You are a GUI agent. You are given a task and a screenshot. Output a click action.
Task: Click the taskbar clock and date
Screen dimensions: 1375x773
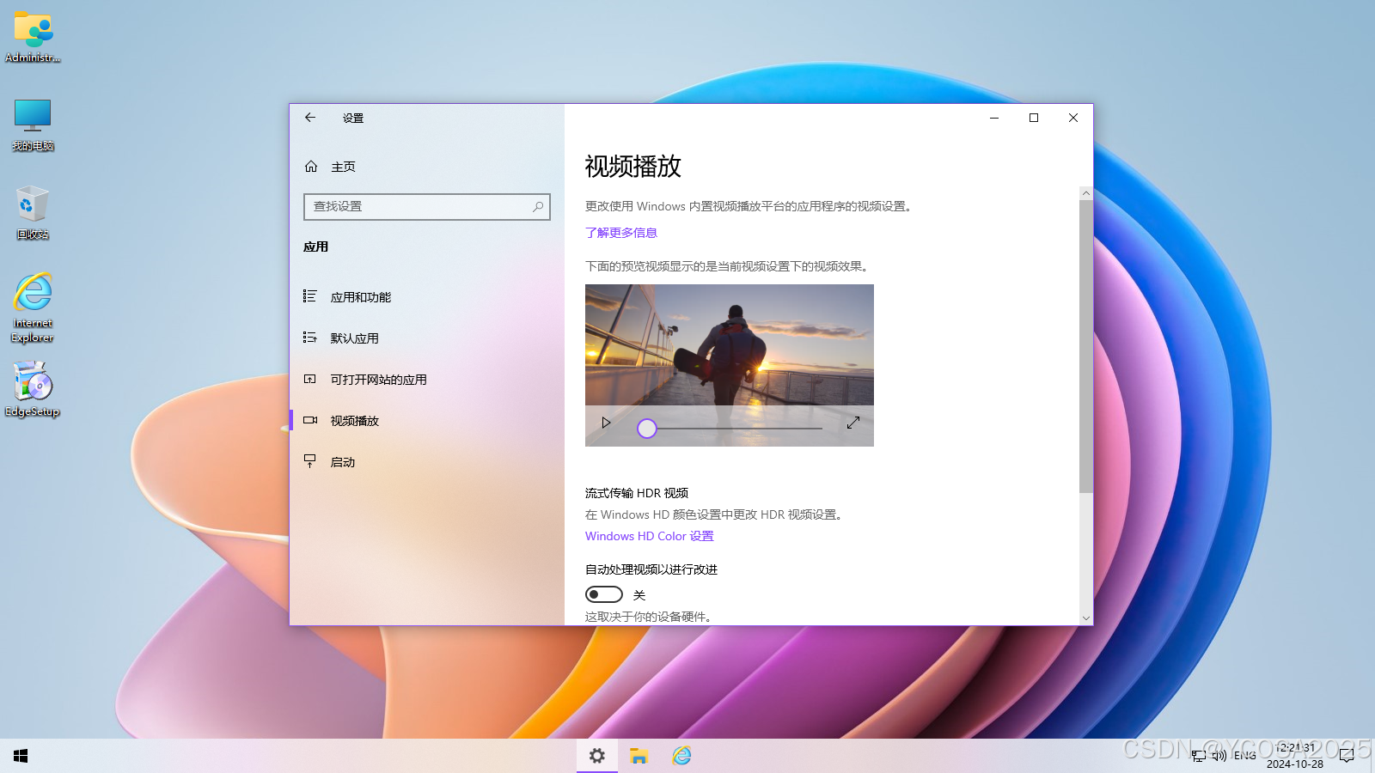click(x=1294, y=756)
